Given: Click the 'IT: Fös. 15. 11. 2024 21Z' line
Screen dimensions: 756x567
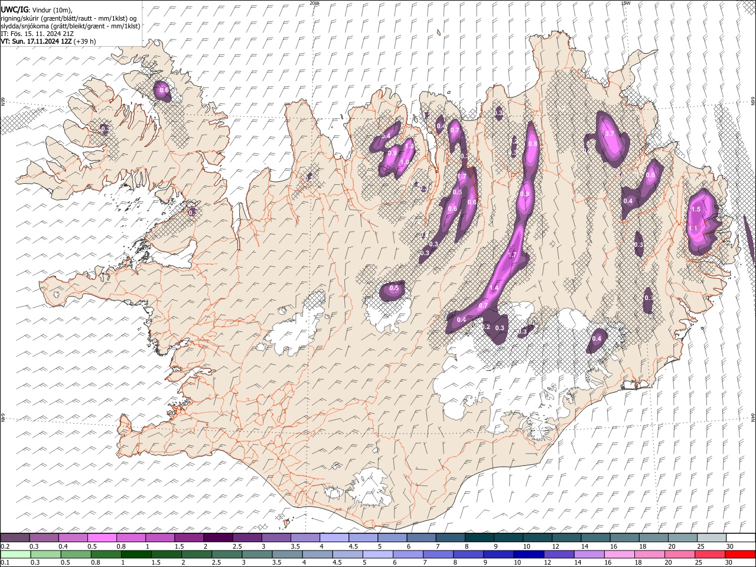Looking at the screenshot, I should coord(37,34).
